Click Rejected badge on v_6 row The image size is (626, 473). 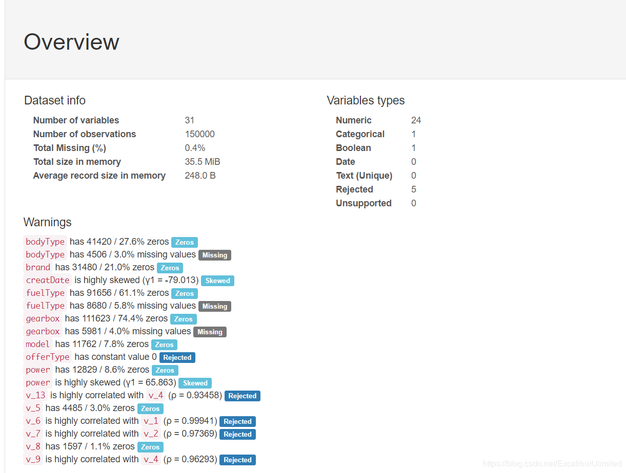(x=237, y=421)
